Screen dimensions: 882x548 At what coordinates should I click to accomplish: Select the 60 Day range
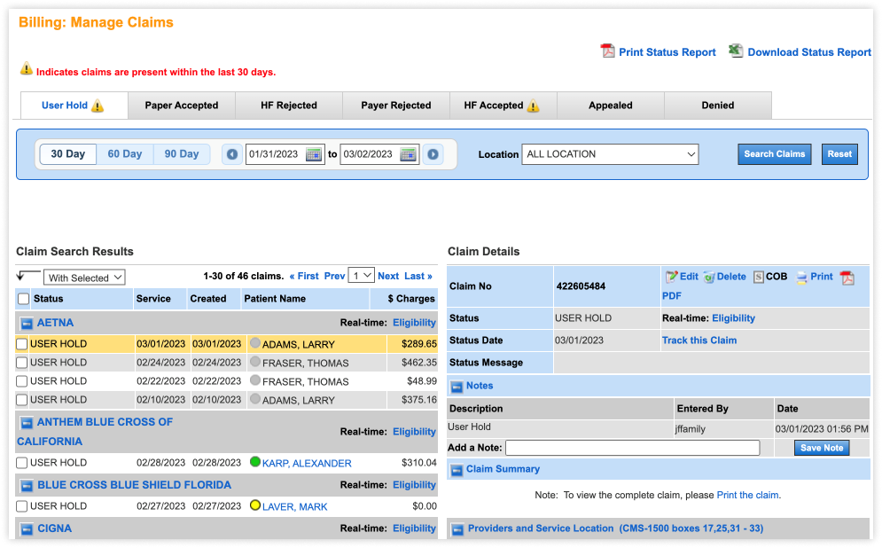pyautogui.click(x=125, y=154)
